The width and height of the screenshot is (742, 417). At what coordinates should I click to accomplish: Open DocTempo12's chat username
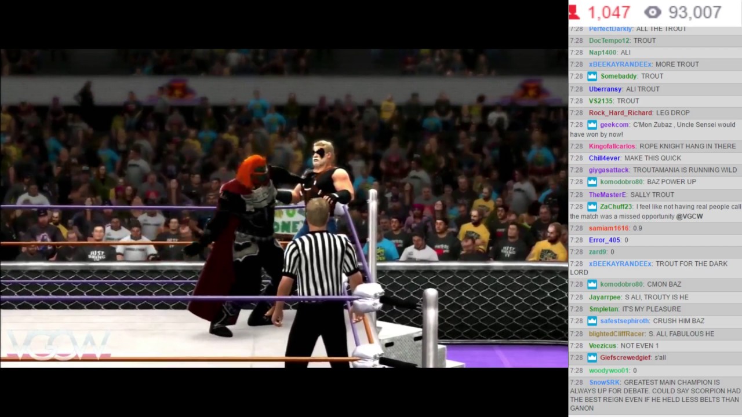tap(609, 41)
